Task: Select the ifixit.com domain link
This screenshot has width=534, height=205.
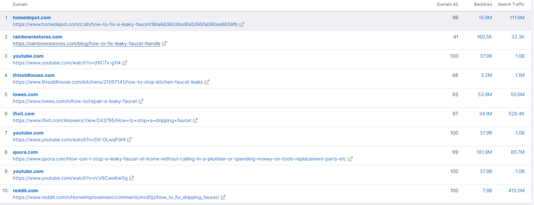Action: [24, 113]
